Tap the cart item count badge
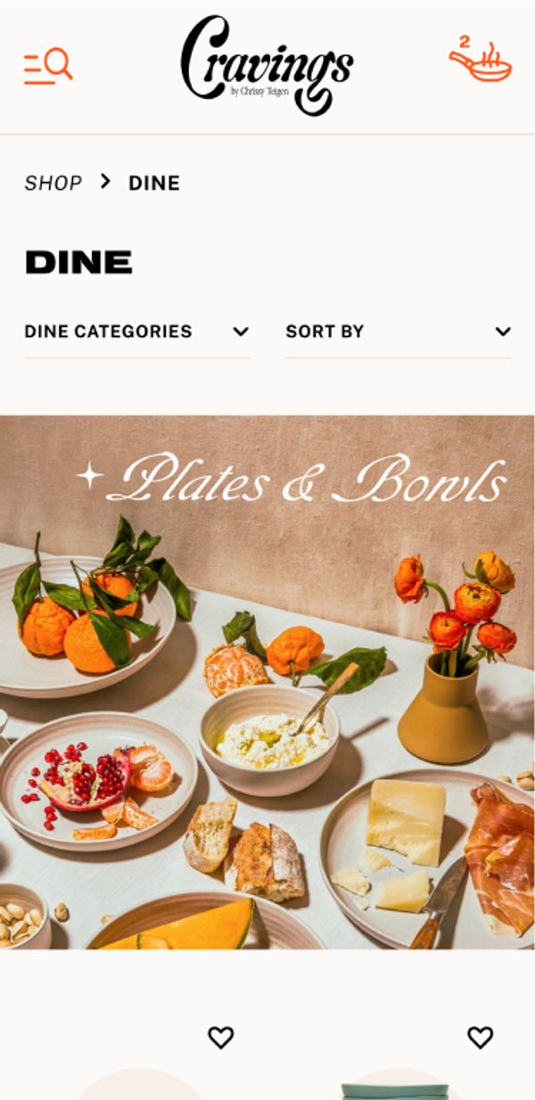Screen dimensions: 535x1100 pos(465,41)
